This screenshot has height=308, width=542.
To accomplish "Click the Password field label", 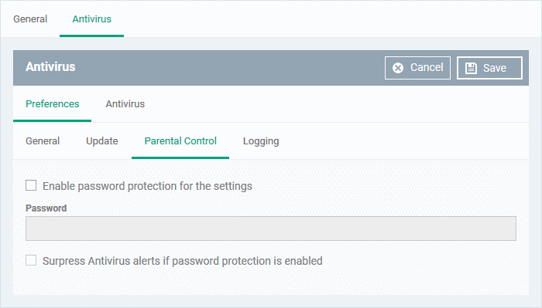I will [46, 208].
